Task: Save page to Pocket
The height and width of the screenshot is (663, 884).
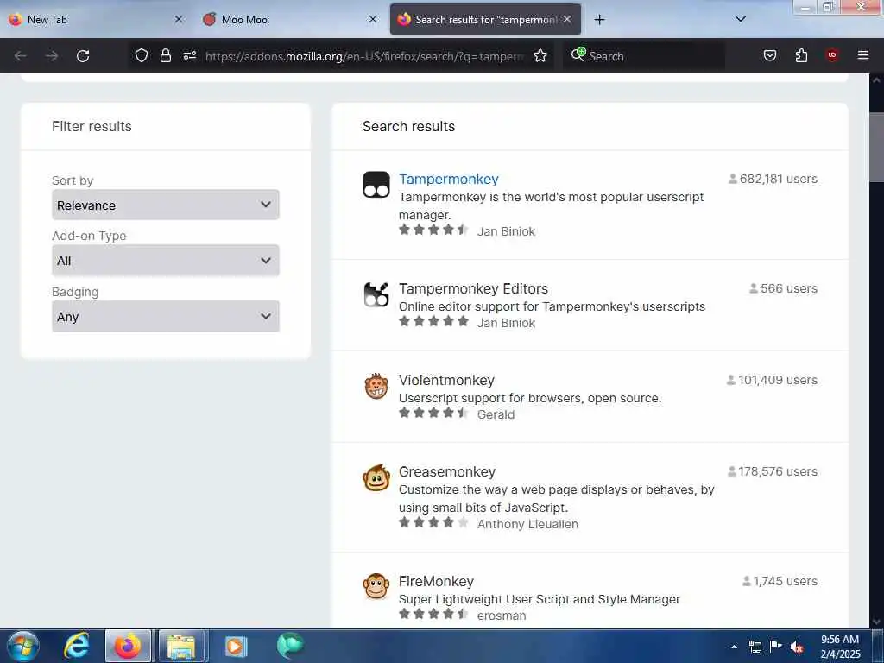Action: 769,55
